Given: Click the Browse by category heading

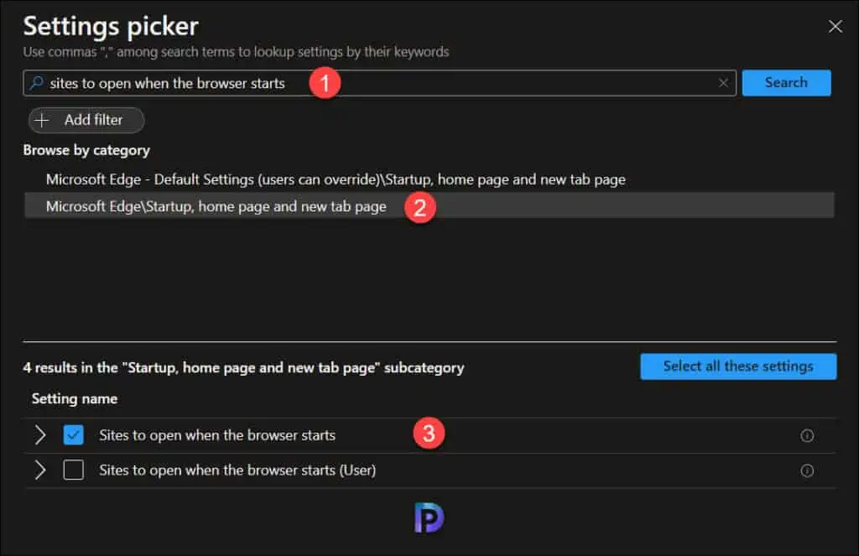Looking at the screenshot, I should pyautogui.click(x=86, y=150).
